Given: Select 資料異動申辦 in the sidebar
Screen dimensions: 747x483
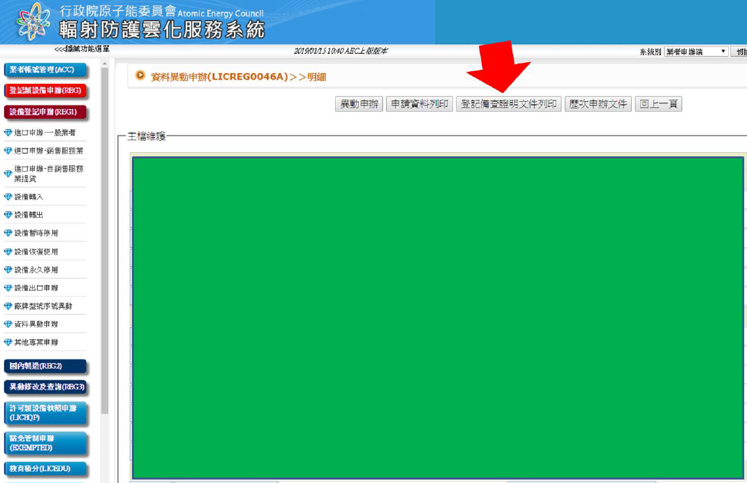Looking at the screenshot, I should pos(36,324).
